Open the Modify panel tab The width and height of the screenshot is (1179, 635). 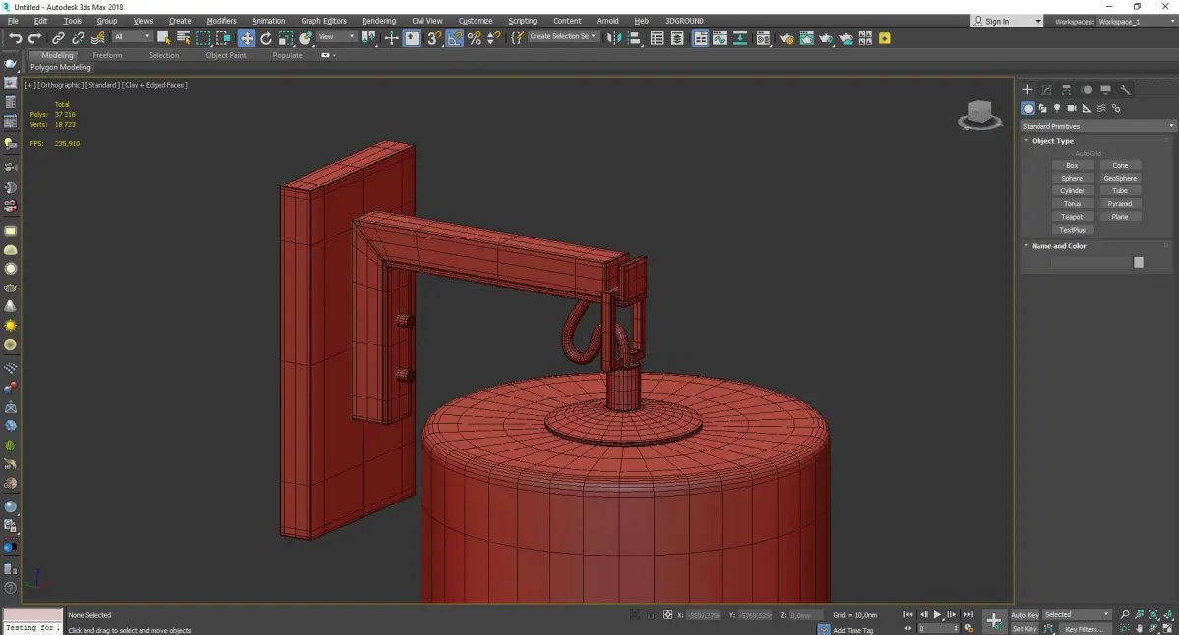click(1046, 89)
